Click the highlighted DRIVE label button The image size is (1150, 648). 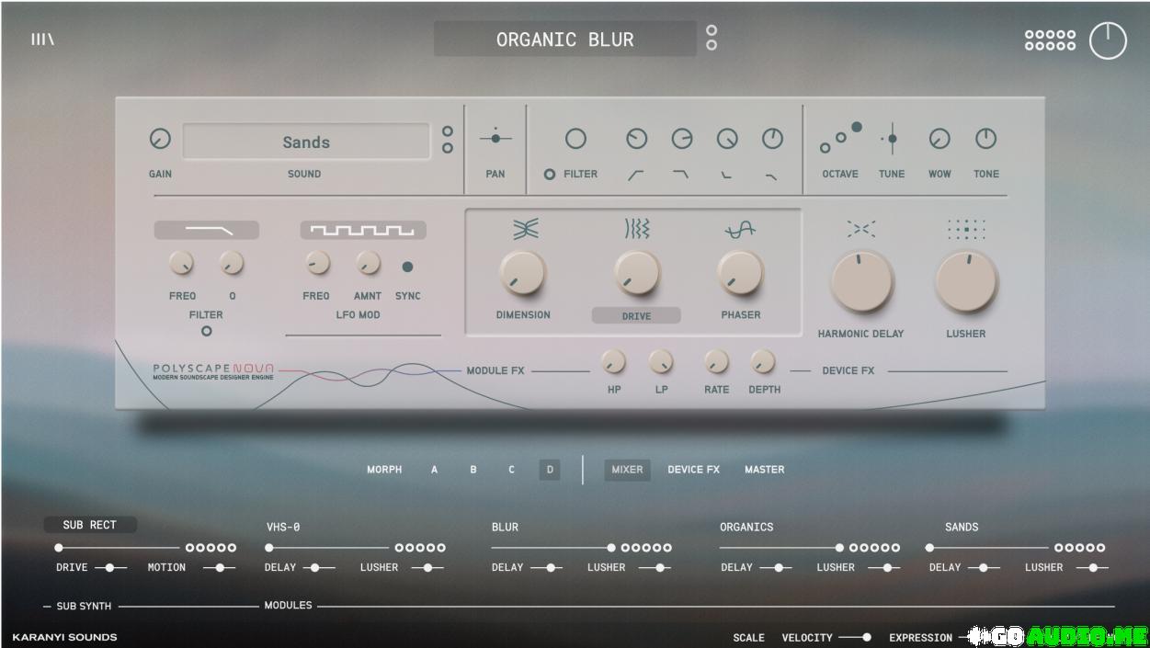coord(636,315)
